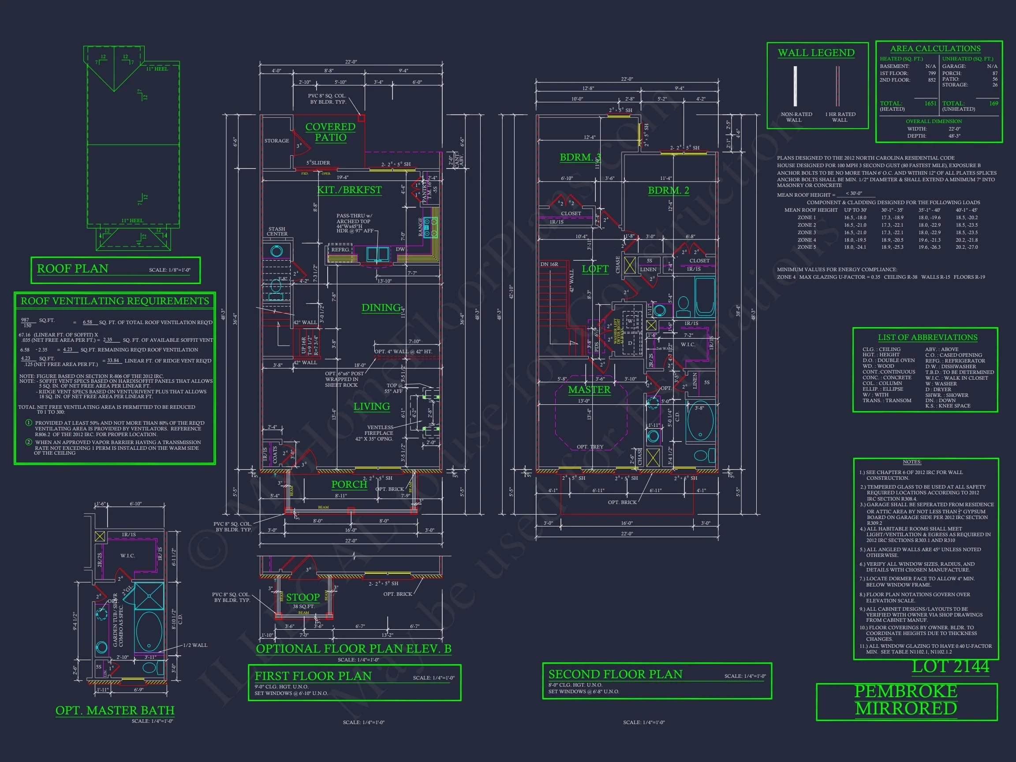Click the LIVING room label
The width and height of the screenshot is (1016, 762).
click(x=372, y=407)
